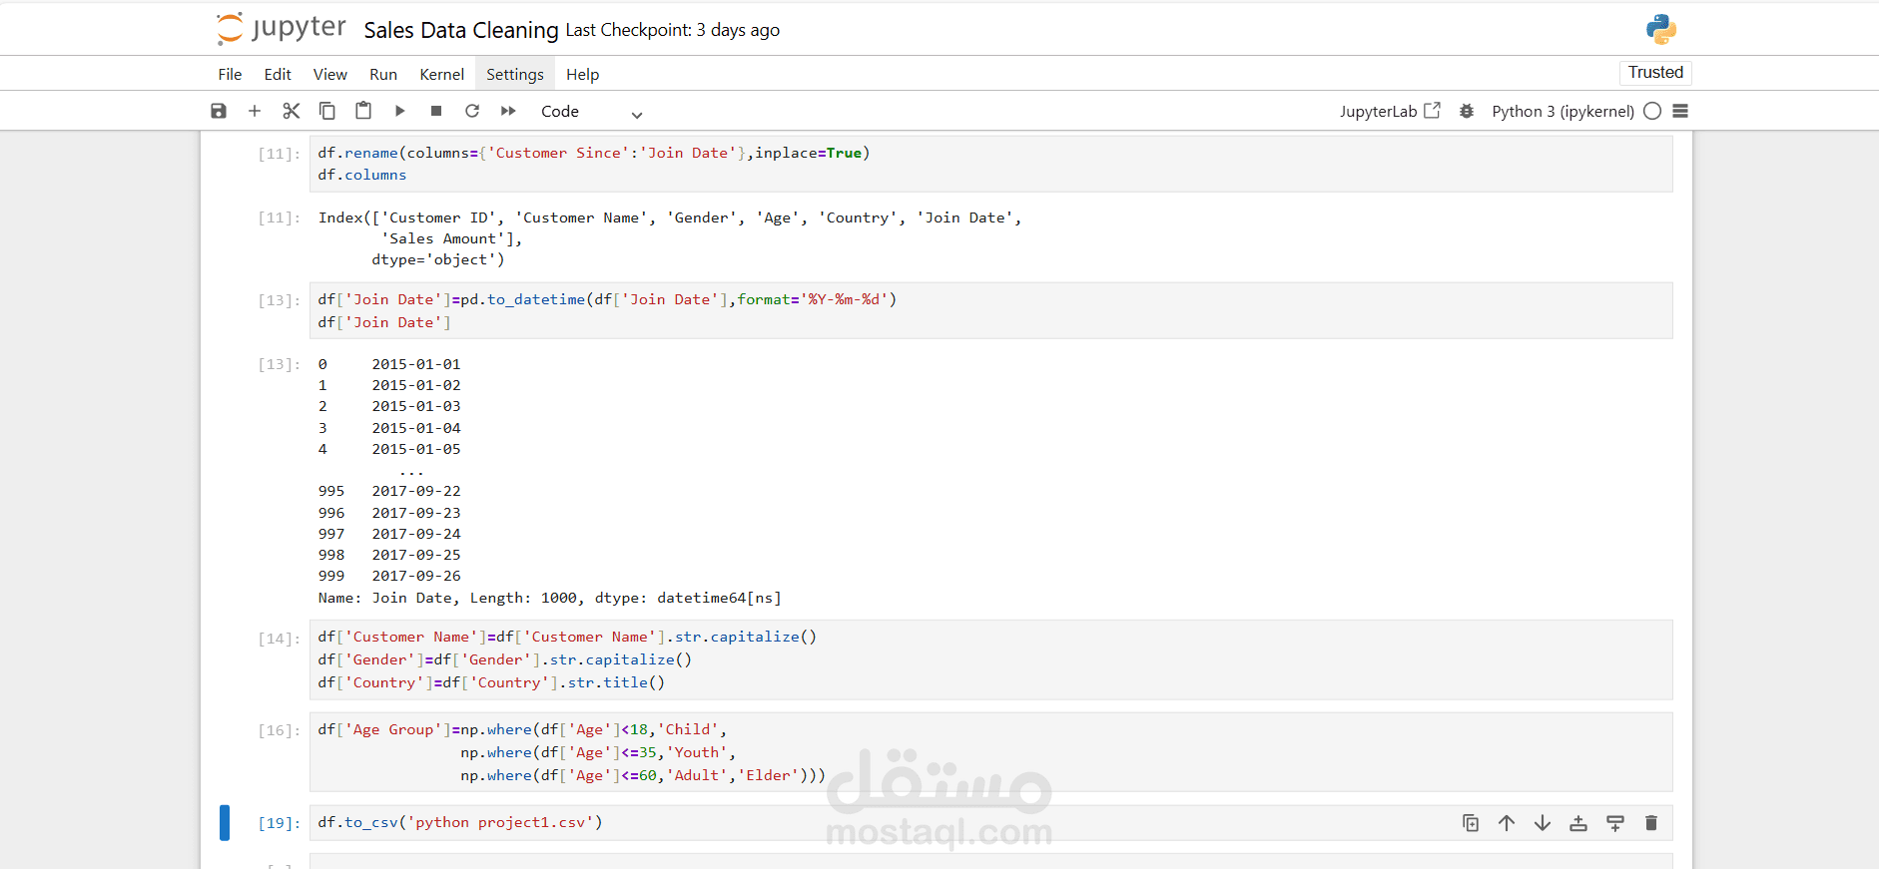Rename the notebook title Sales Data Cleaning
Viewport: 1879px width, 869px height.
pyautogui.click(x=461, y=30)
